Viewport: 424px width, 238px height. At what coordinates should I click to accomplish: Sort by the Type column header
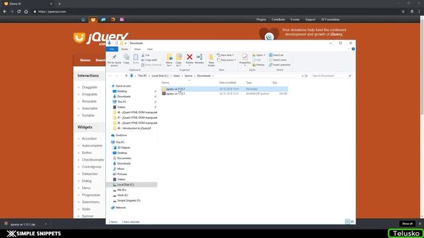[x=258, y=83]
